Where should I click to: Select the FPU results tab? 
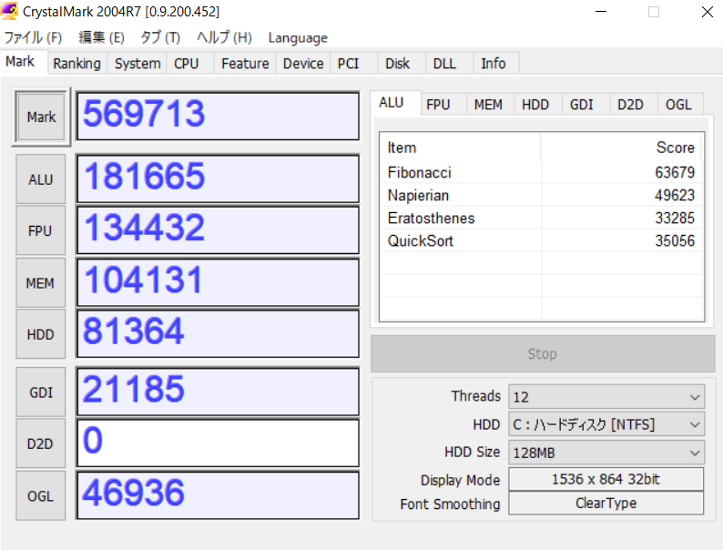[438, 105]
